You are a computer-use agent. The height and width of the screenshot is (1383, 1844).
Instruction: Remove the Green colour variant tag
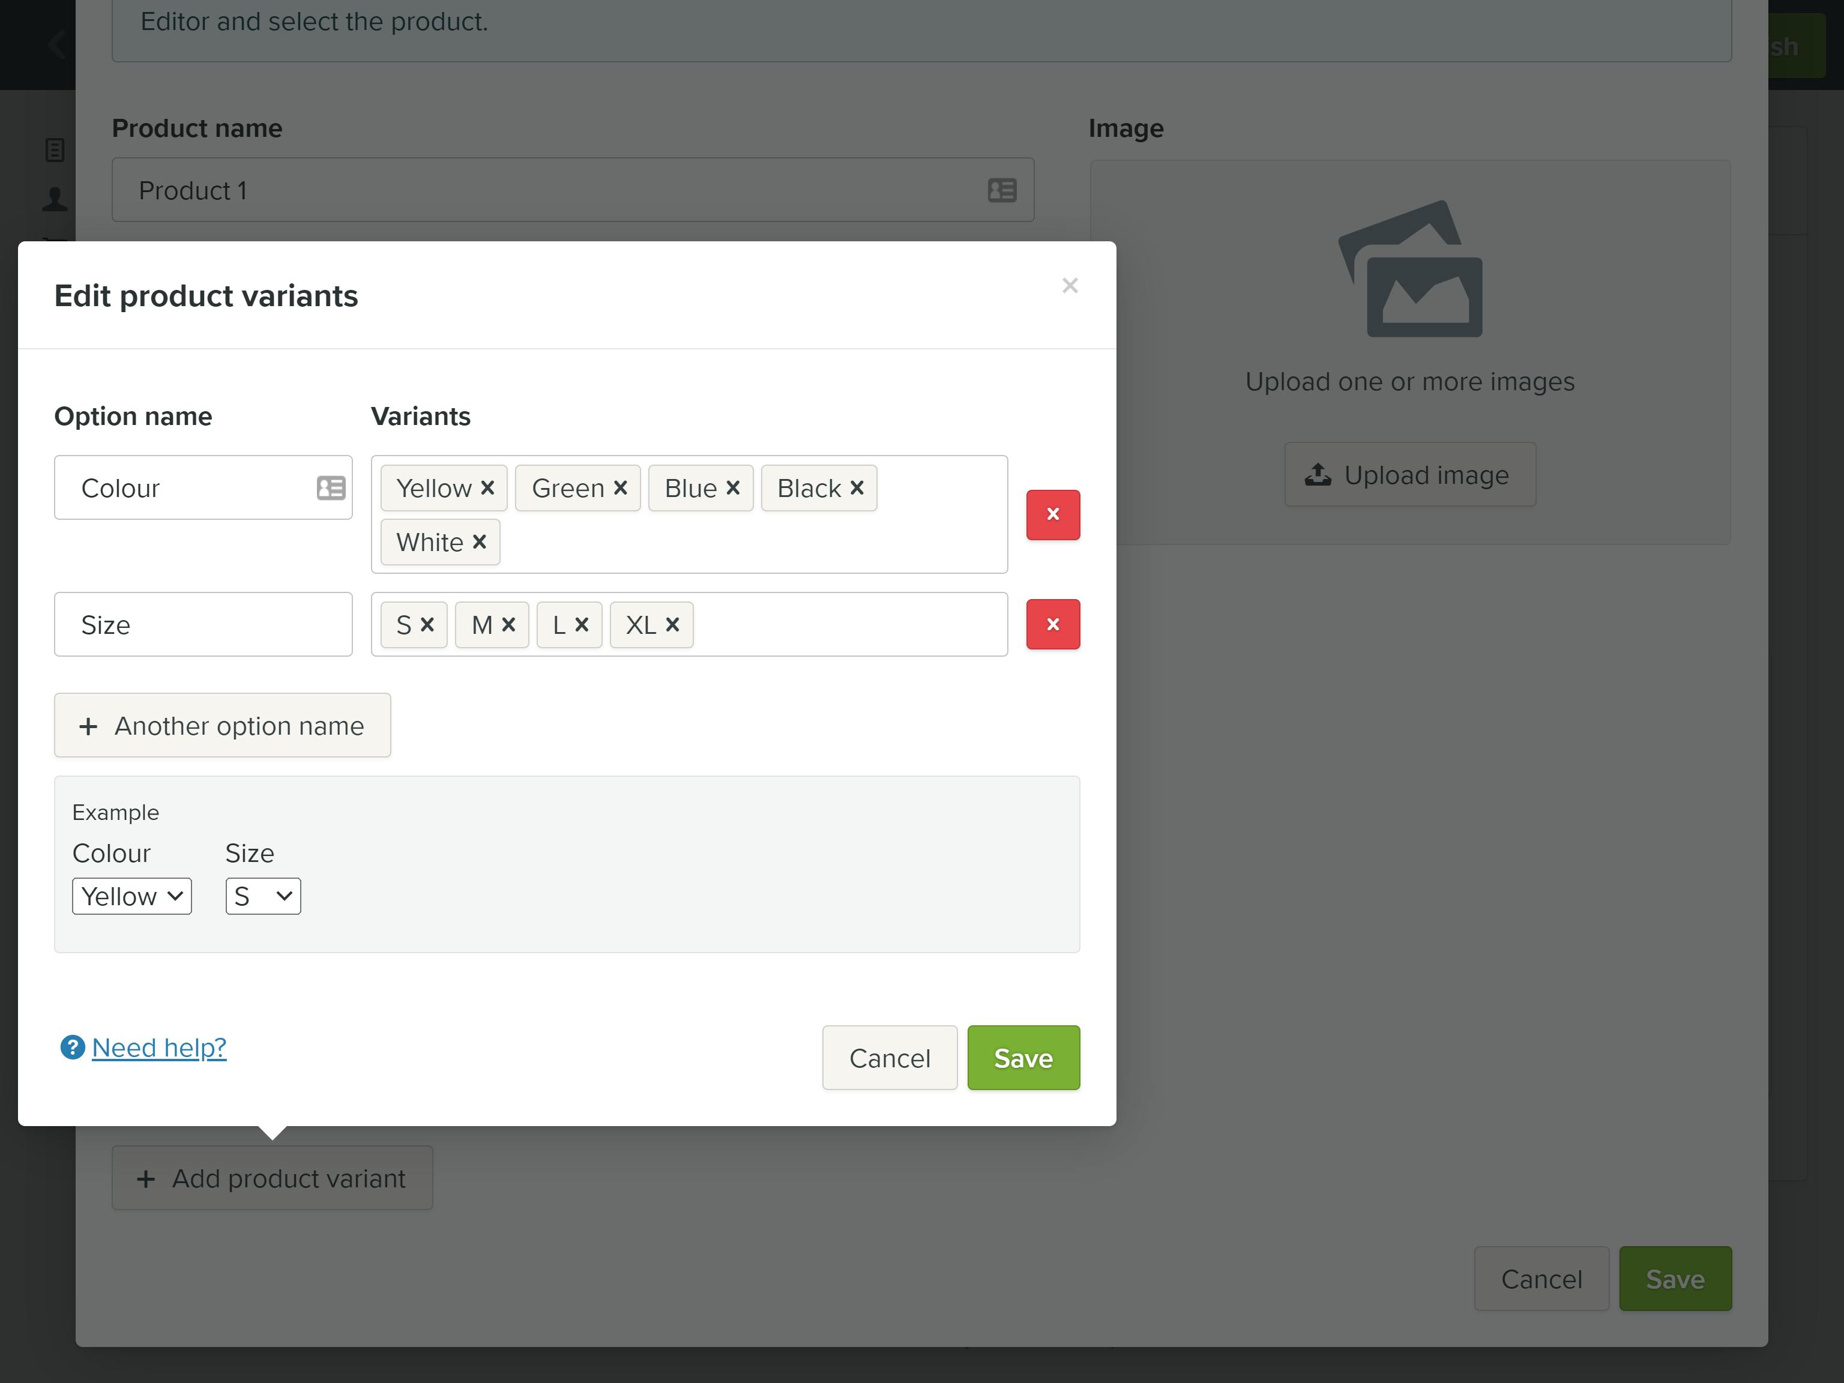pyautogui.click(x=620, y=487)
